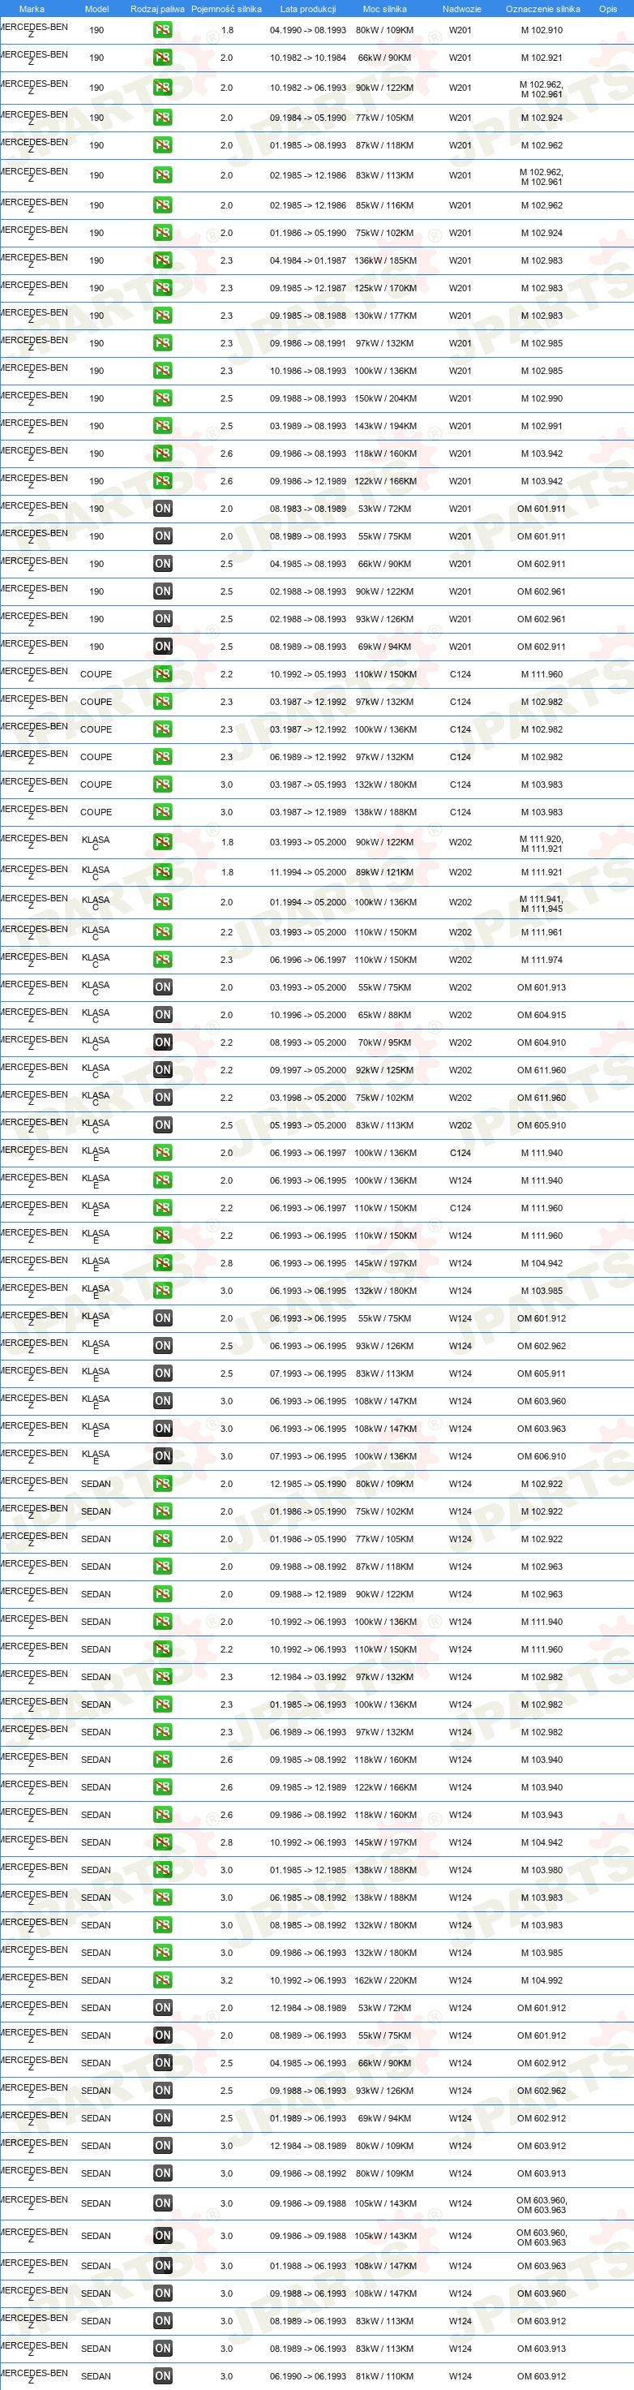Viewport: 634px width, 2390px height.
Task: Click the PB icon in the M 104.992 row
Action: pos(162,1980)
